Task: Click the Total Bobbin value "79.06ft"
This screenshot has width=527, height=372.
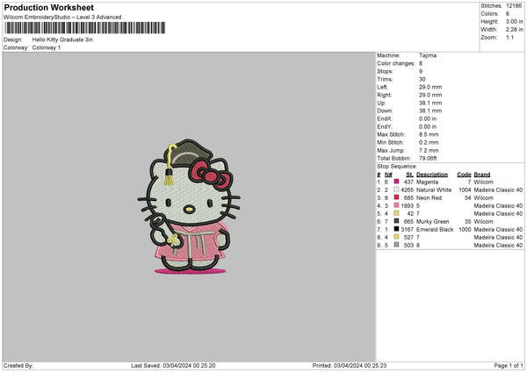Action: [428, 158]
